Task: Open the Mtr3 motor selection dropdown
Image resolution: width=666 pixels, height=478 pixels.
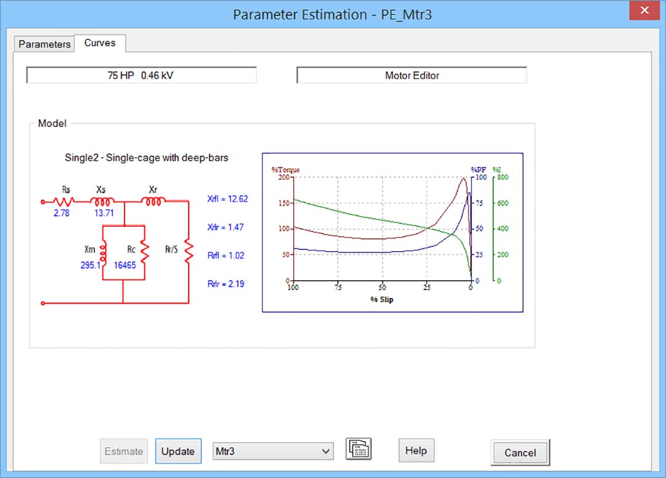Action: pos(273,451)
